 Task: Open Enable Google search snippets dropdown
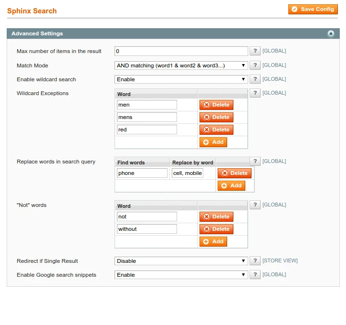click(x=181, y=275)
